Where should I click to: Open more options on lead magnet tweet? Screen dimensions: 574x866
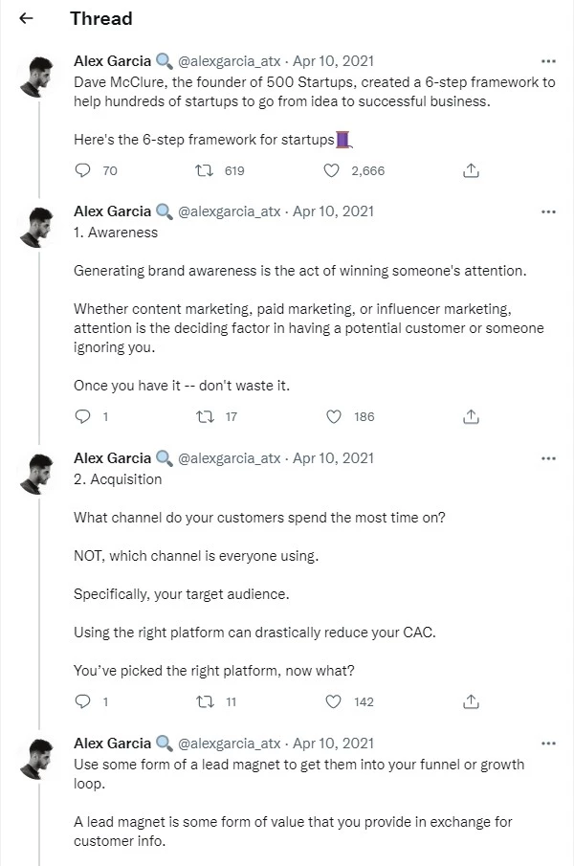click(x=548, y=744)
